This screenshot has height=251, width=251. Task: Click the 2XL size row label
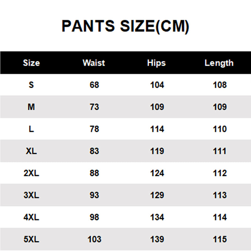pos(31,173)
